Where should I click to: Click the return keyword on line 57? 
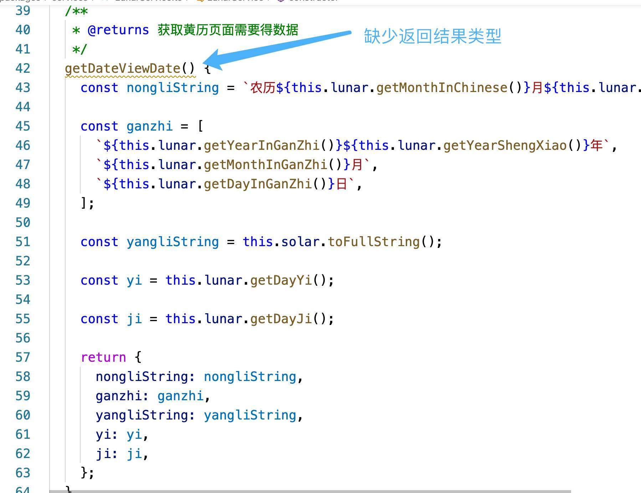[x=103, y=357]
